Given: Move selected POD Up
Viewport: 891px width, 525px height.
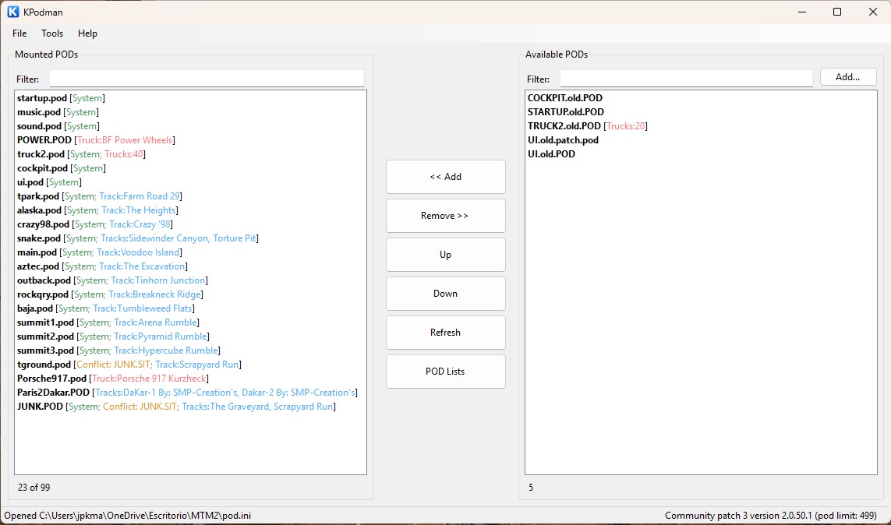Looking at the screenshot, I should pyautogui.click(x=446, y=255).
